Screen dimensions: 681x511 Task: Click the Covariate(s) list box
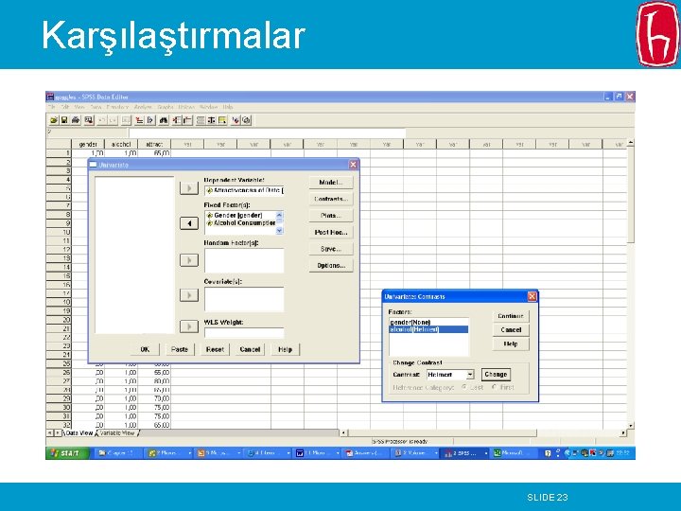(244, 299)
